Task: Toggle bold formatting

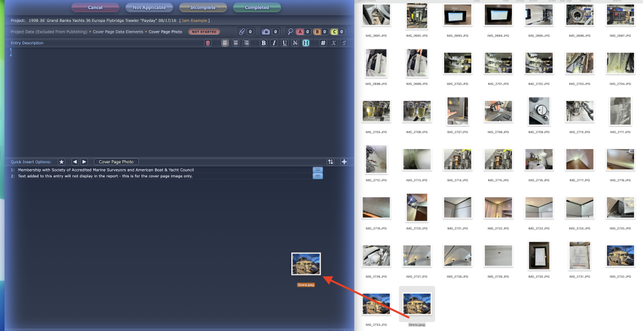Action: (x=264, y=43)
